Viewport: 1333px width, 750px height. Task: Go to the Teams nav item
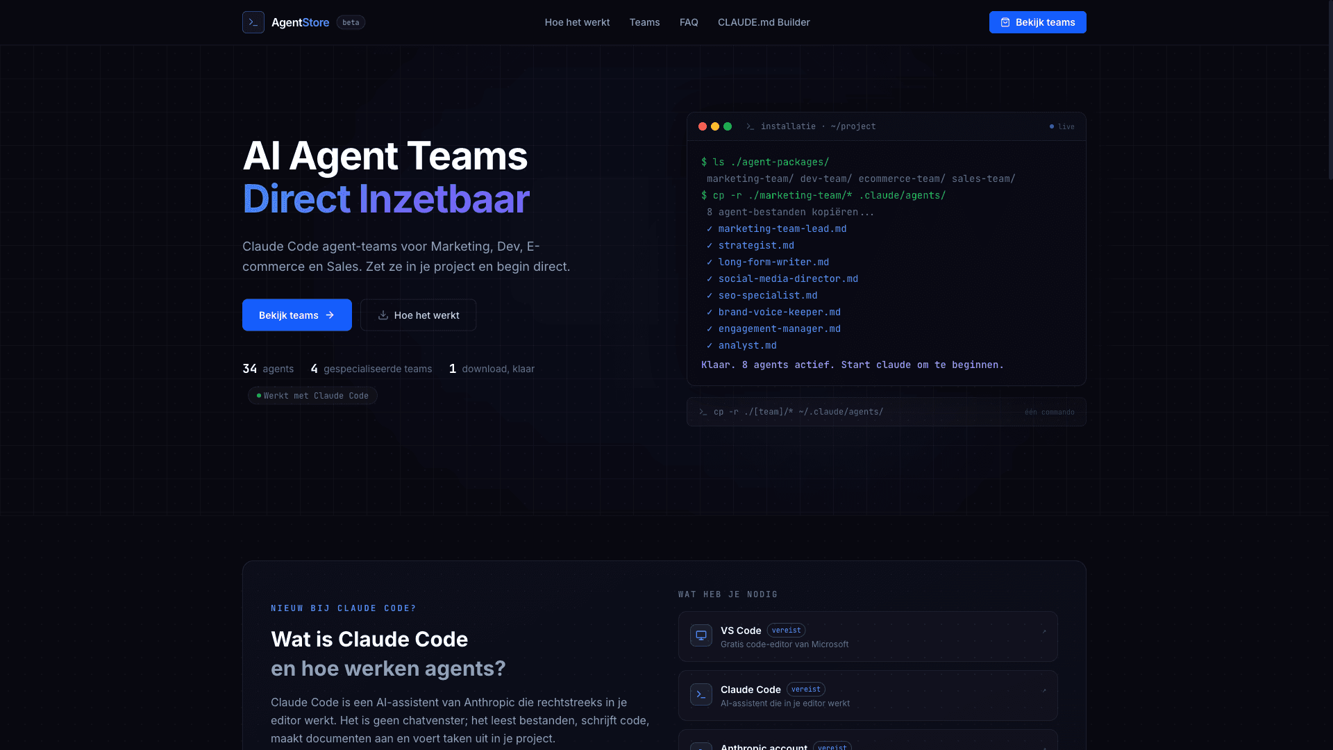click(x=644, y=22)
